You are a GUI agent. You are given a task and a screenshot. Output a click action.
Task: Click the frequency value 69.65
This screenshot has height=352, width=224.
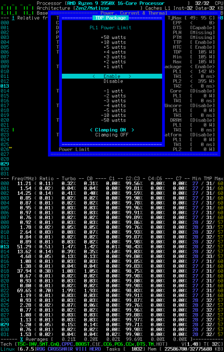(x=24, y=291)
